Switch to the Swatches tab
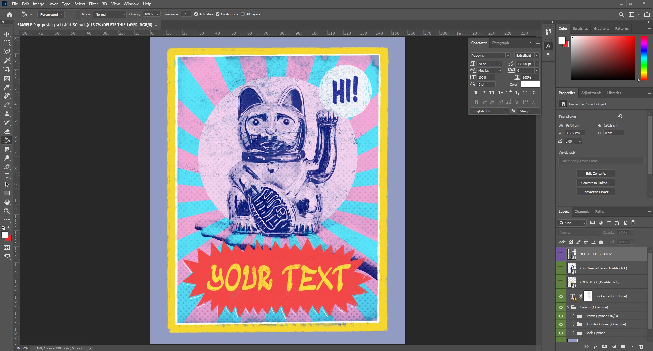The width and height of the screenshot is (653, 351). pyautogui.click(x=580, y=29)
